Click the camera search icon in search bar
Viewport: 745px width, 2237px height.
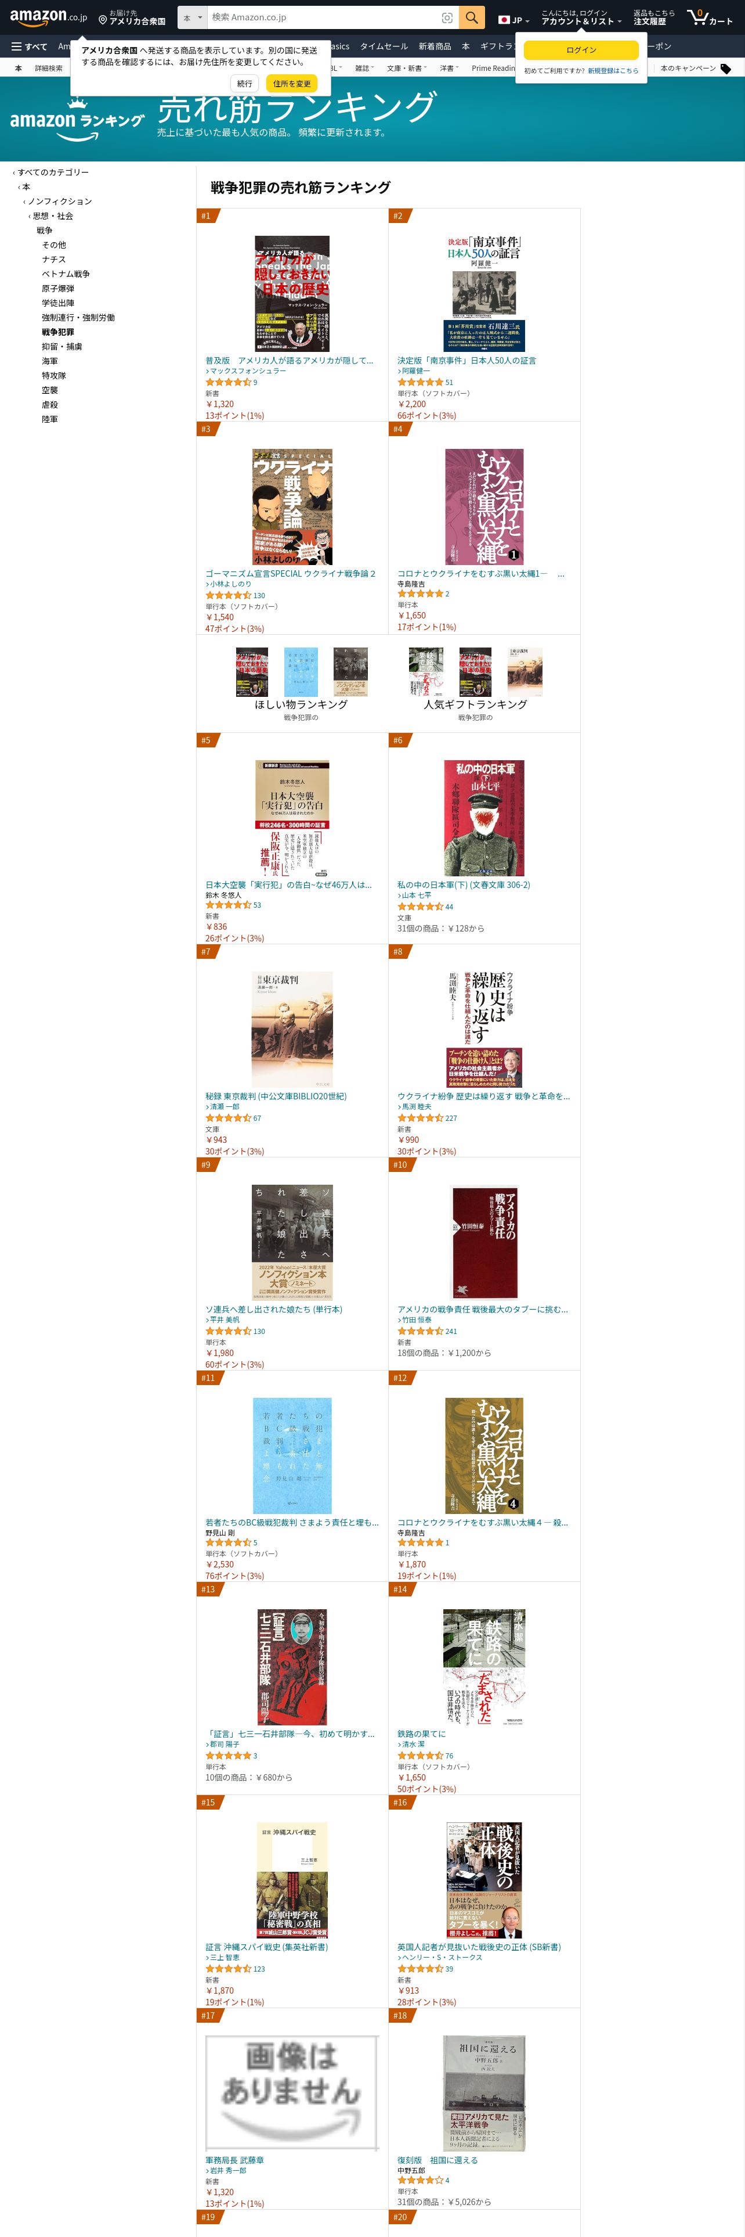click(x=447, y=17)
